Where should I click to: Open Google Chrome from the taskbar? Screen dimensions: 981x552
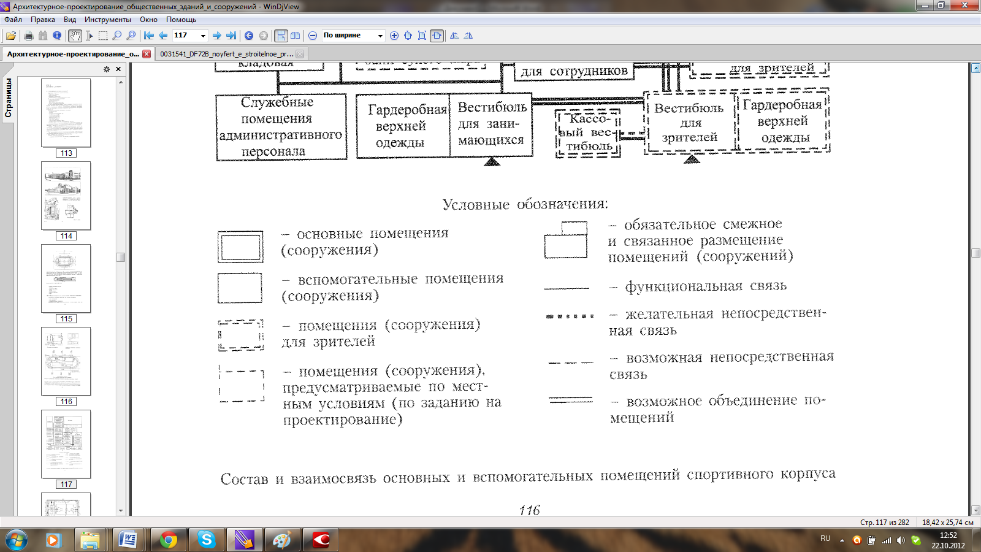click(x=168, y=540)
